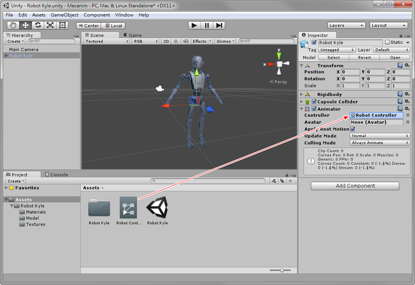Open the Tag Untagged dropdown
Viewport: 415px width, 285px height.
337,50
